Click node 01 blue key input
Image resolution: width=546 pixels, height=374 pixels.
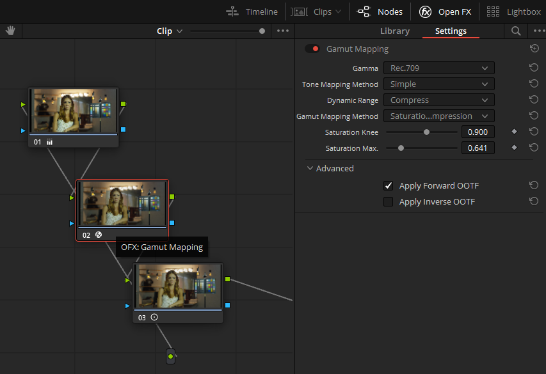23,131
